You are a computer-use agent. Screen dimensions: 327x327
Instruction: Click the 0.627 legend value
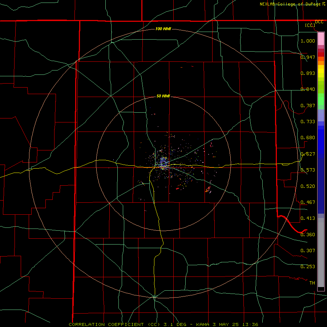coord(308,154)
